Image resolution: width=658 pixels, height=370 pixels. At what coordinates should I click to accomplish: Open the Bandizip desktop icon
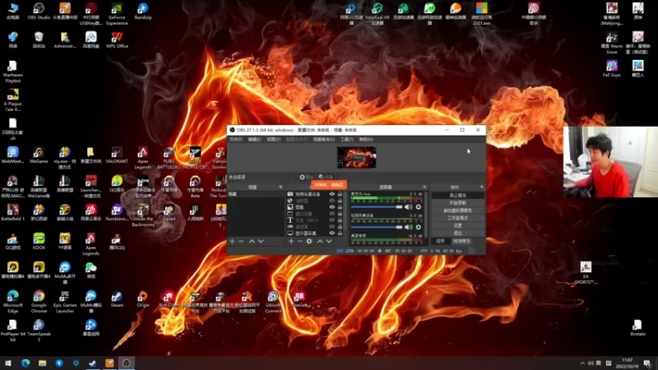coord(142,12)
